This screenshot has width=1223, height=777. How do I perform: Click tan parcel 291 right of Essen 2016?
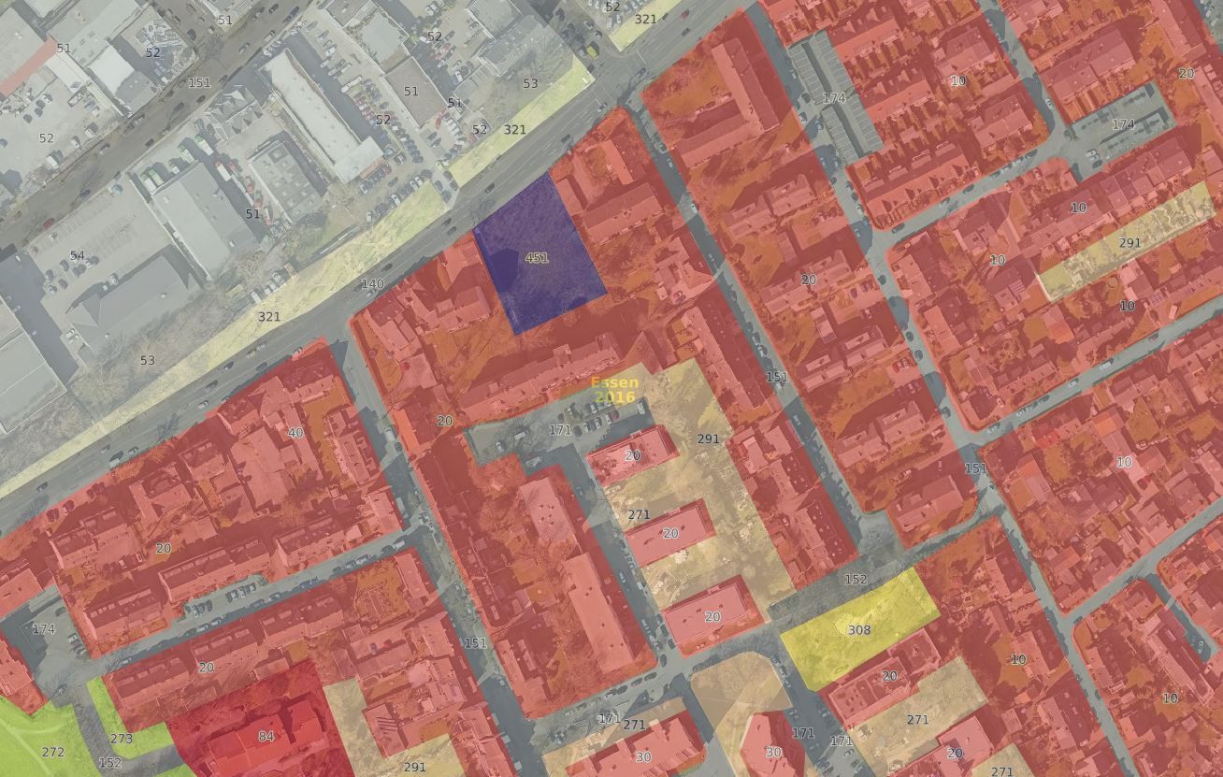click(x=708, y=439)
